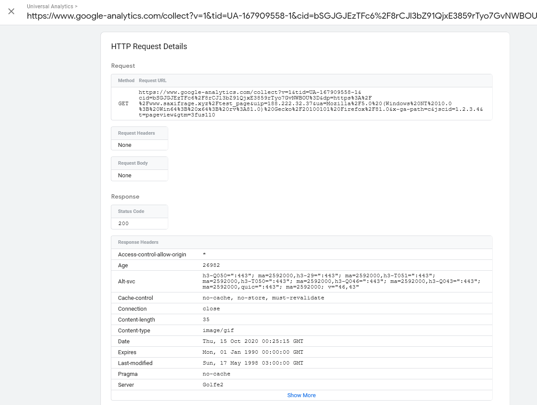Click the Request URL column header
The image size is (537, 405).
pyautogui.click(x=153, y=80)
